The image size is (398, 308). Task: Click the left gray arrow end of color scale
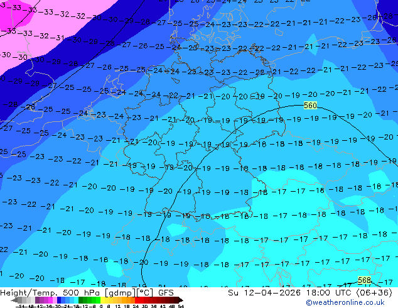tap(14, 300)
